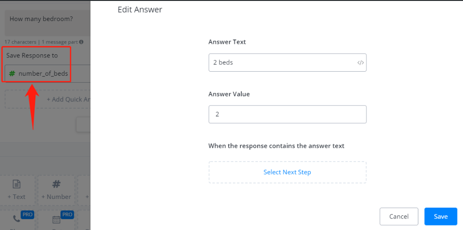
Task: Click the green hash icon before number_of_beds
Action: coord(12,73)
